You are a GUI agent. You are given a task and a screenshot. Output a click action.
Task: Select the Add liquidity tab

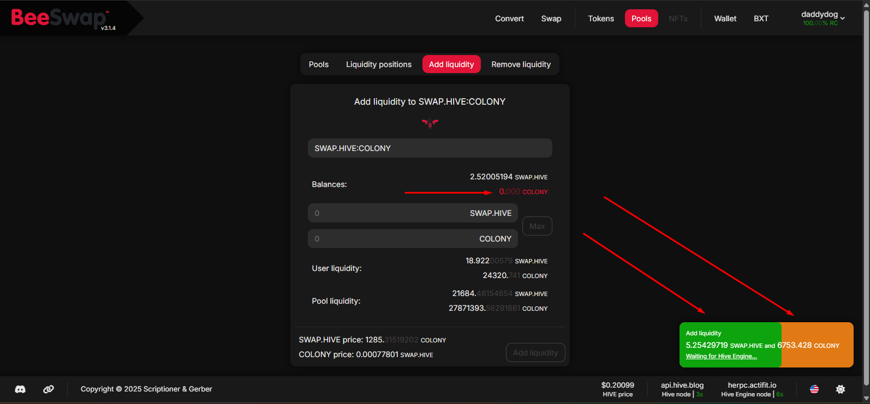451,64
